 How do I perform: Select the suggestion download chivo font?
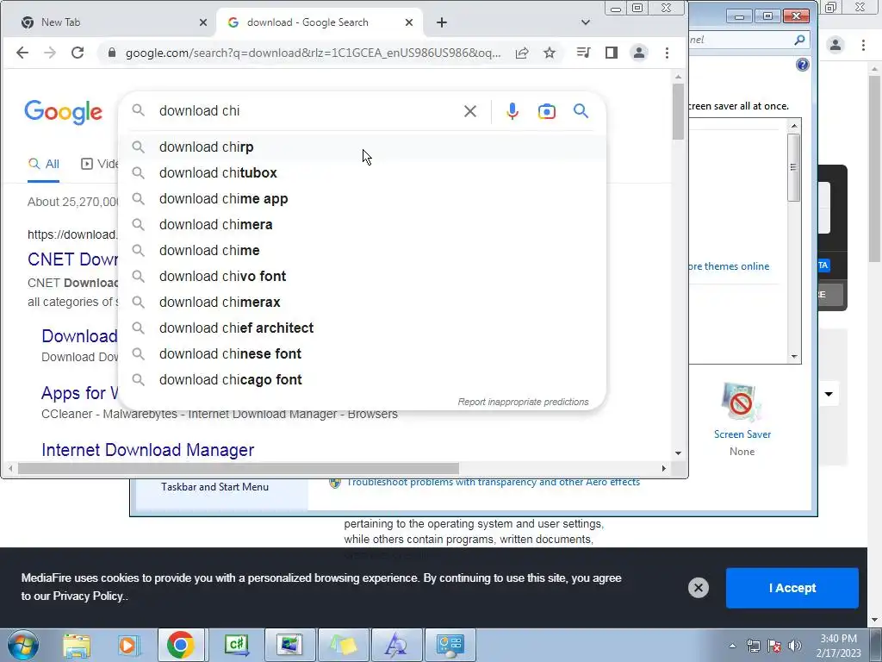click(x=363, y=277)
